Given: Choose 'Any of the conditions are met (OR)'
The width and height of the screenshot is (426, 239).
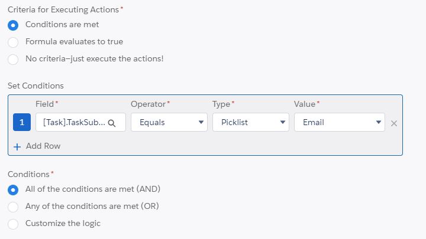Looking at the screenshot, I should 13,207.
